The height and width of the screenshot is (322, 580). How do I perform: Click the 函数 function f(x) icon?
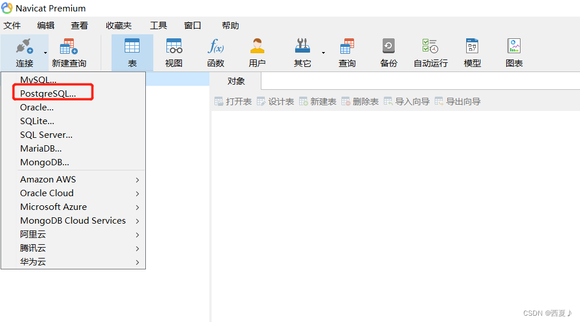(216, 46)
